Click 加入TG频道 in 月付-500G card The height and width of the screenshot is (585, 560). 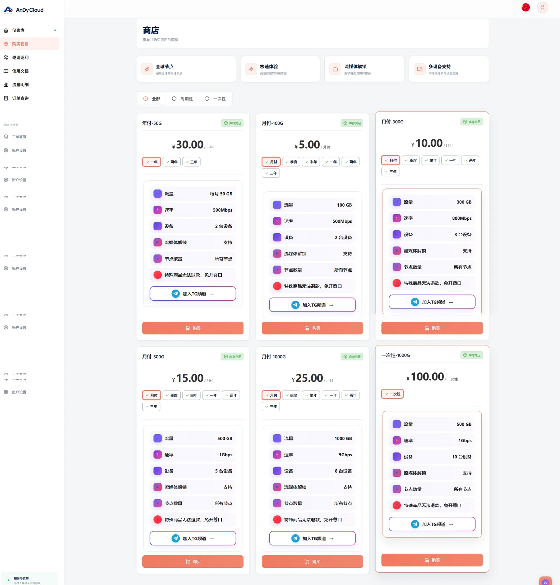pyautogui.click(x=193, y=539)
